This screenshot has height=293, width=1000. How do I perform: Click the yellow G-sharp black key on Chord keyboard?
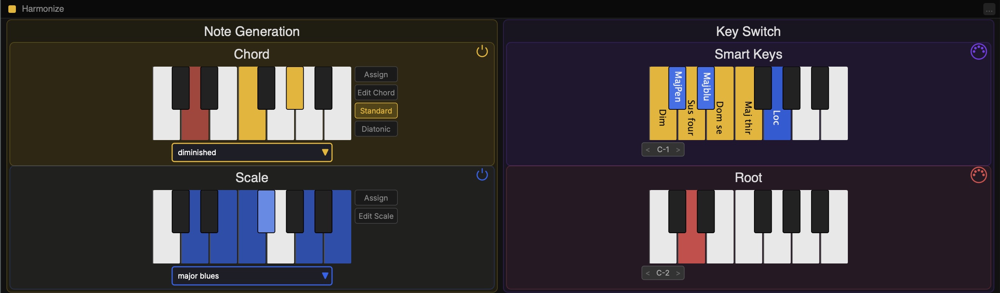[x=294, y=88]
